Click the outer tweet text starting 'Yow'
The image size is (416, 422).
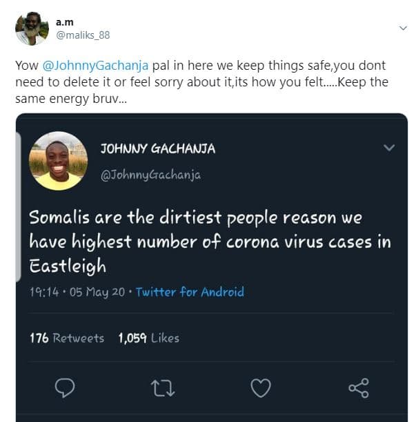click(200, 81)
